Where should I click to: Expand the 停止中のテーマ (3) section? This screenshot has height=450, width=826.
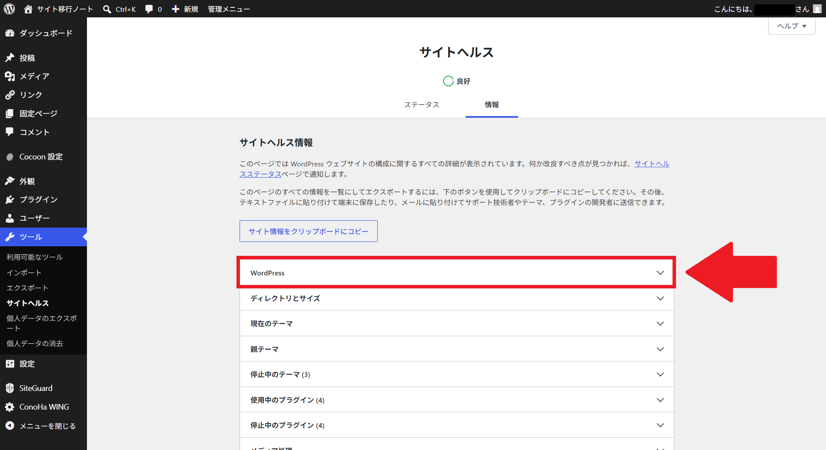pos(456,374)
